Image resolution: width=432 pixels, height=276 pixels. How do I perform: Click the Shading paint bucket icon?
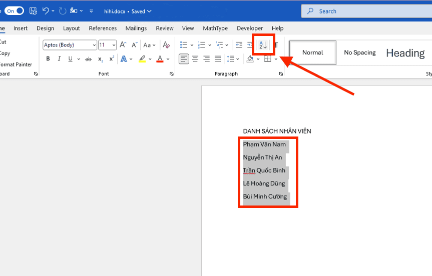(250, 58)
